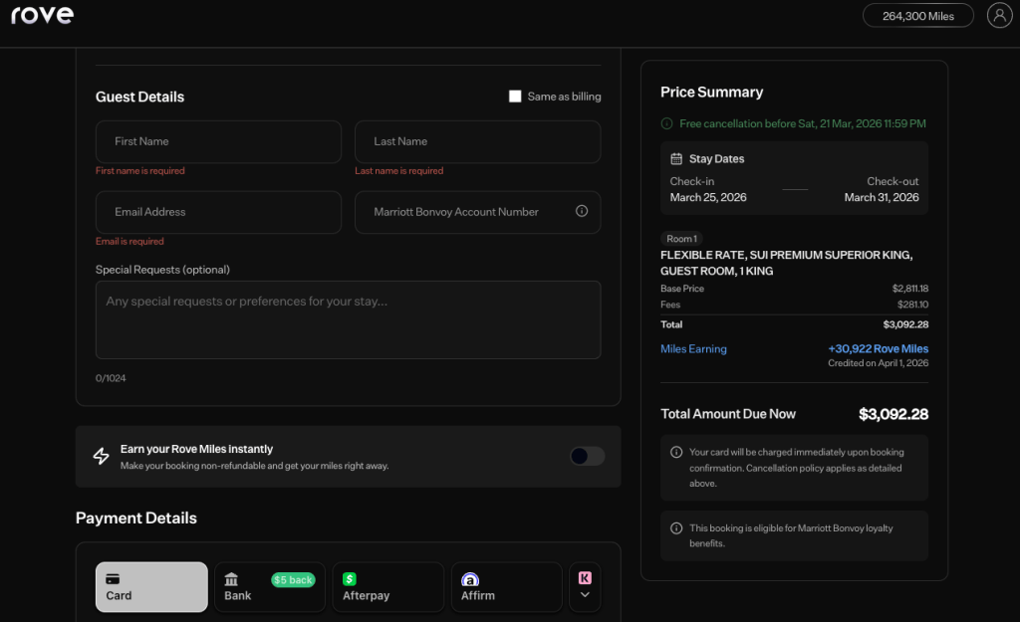Click the Special Requests text area
This screenshot has height=622, width=1020.
pos(348,318)
